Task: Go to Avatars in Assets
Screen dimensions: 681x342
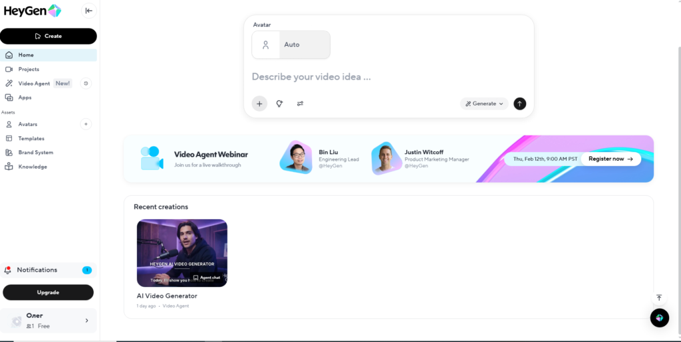Action: (28, 124)
